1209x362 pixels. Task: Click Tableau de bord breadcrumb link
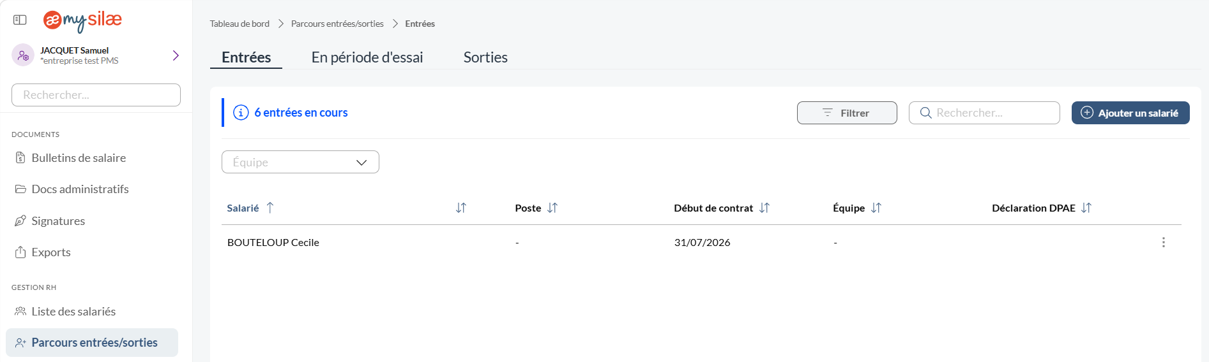click(240, 24)
